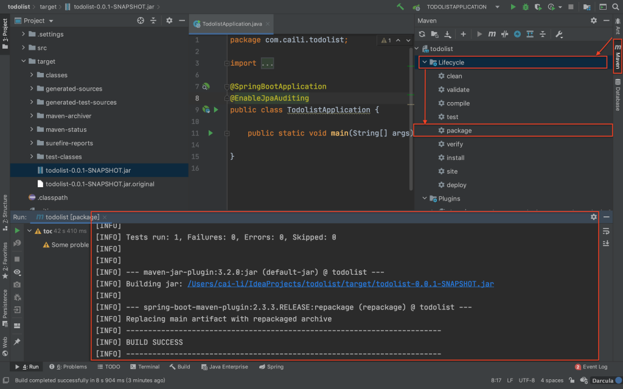
Task: Run with coverage icon in top toolbar
Action: [538, 7]
